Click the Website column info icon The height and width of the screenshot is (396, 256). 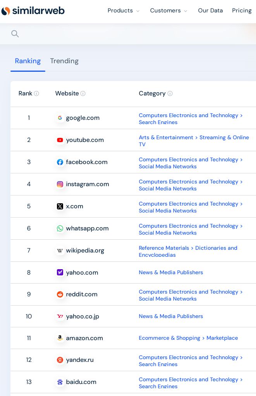[x=83, y=93]
